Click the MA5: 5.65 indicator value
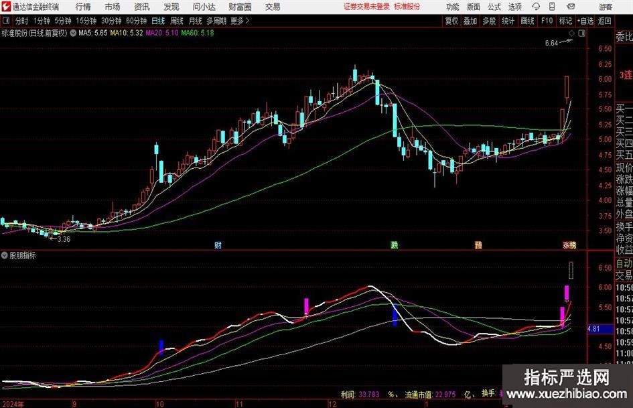 (93, 33)
